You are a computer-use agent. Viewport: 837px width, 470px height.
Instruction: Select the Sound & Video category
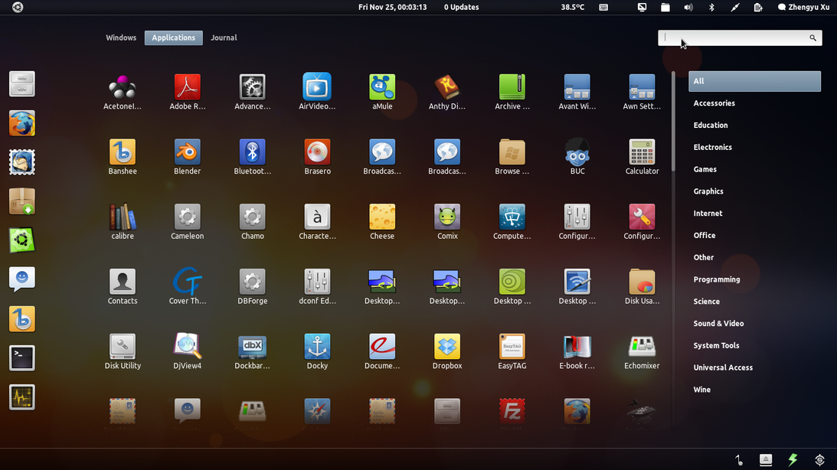pos(718,324)
